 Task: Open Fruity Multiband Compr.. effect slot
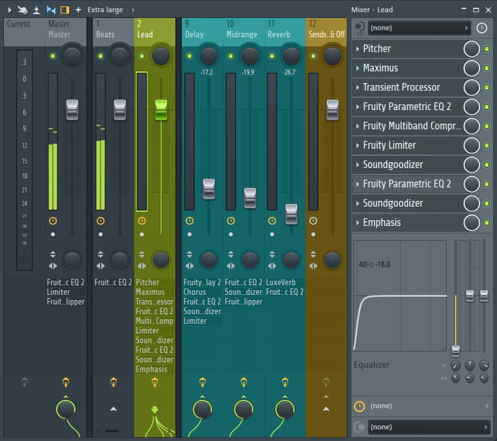click(411, 126)
